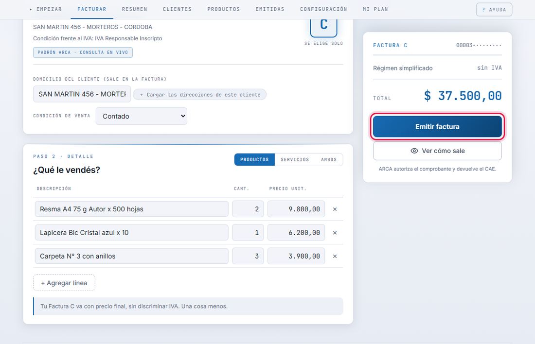
Task: Preview invoice with Ver cómo sale
Action: coord(437,151)
